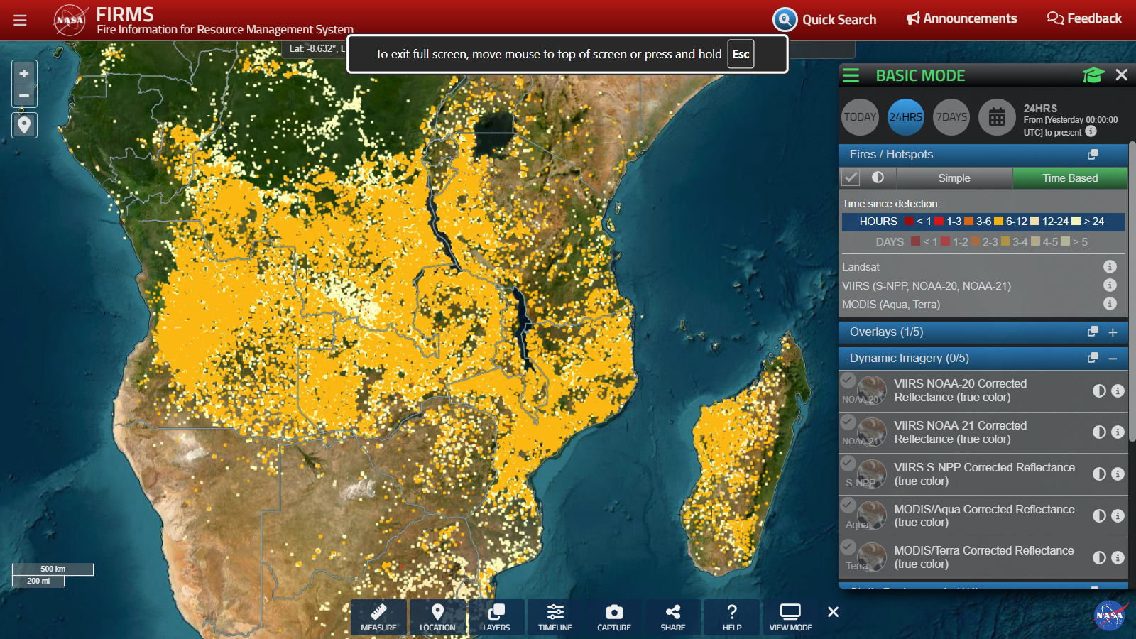The image size is (1136, 639).
Task: Click the over 24 hours color swatch
Action: point(1076,222)
